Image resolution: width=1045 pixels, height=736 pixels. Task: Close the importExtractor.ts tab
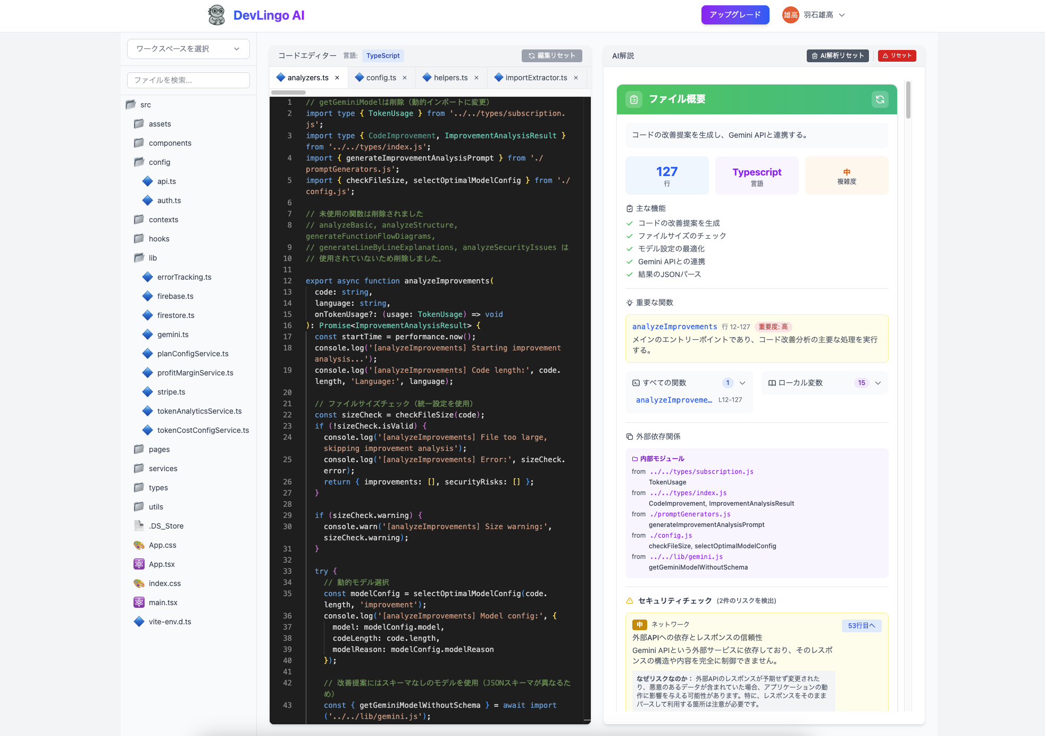coord(576,78)
